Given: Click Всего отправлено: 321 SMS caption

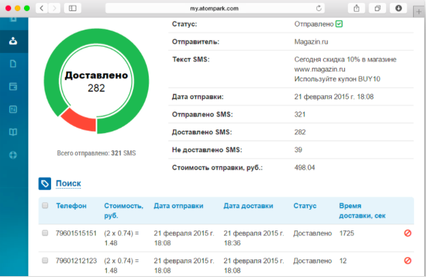Looking at the screenshot, I should [97, 153].
